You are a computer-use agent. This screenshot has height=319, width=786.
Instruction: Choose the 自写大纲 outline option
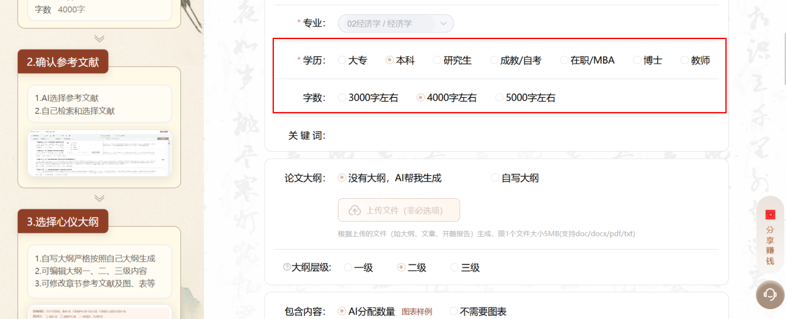(495, 178)
